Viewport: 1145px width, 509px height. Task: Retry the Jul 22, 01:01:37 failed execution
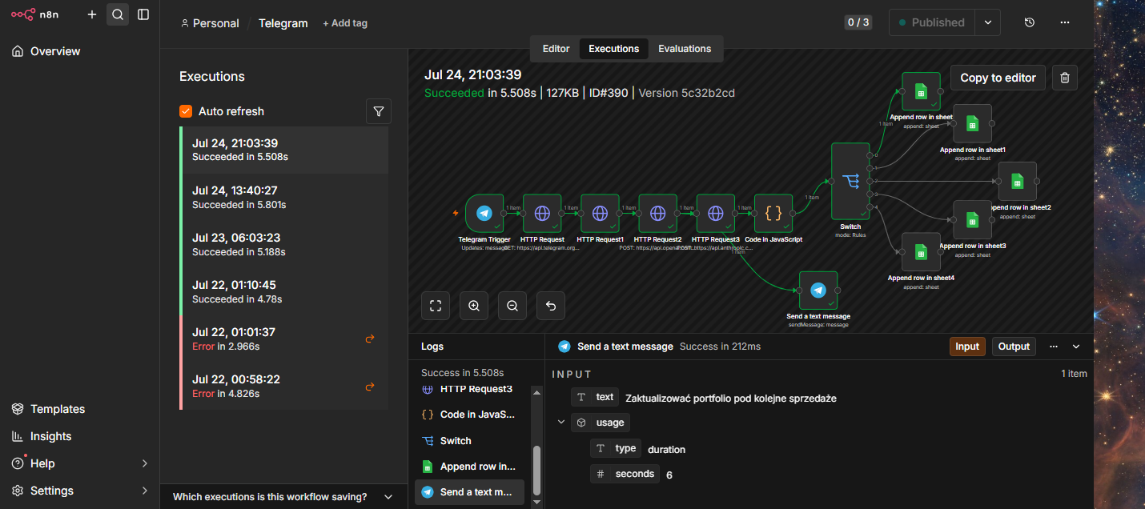[370, 339]
